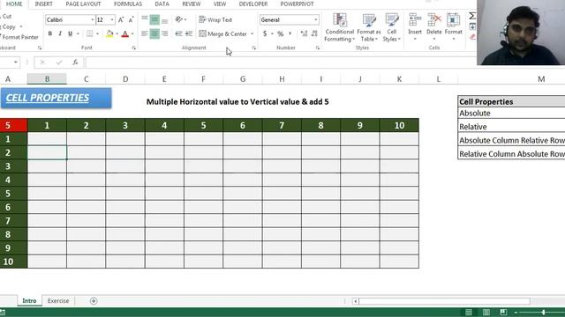Apply Comma Style icon

(290, 33)
